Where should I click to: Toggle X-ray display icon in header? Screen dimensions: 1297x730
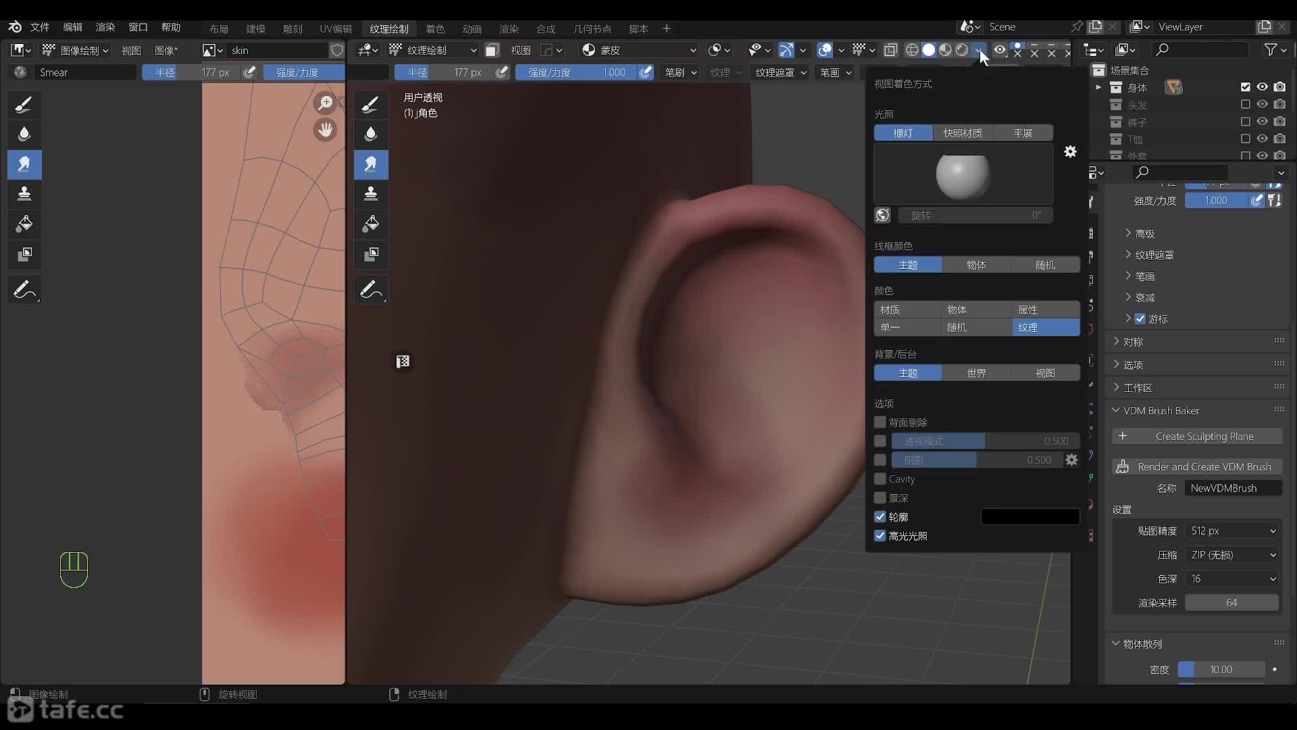tap(890, 50)
